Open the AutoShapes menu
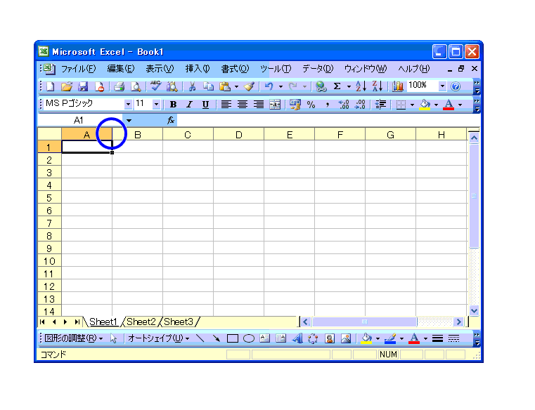Screen dimensions: 535x410 [159, 338]
